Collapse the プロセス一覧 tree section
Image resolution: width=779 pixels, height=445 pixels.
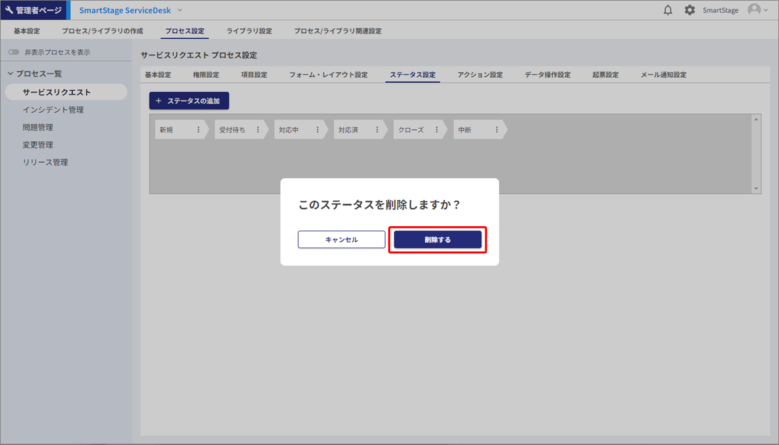tap(10, 74)
